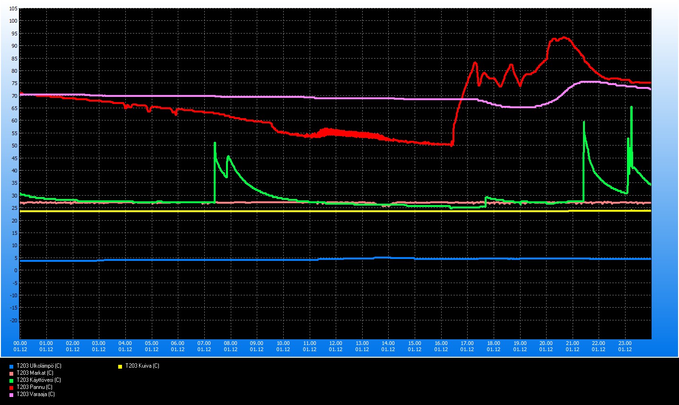Click the red Pannu curve's highest peak
The image size is (679, 405).
coord(564,38)
